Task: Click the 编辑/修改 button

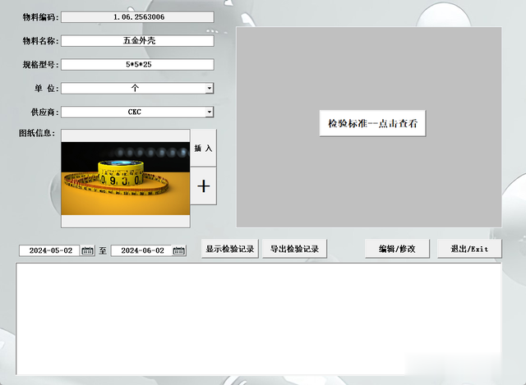Action: pos(397,249)
